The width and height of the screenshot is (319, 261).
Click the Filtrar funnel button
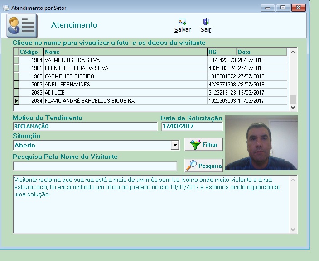pos(203,145)
